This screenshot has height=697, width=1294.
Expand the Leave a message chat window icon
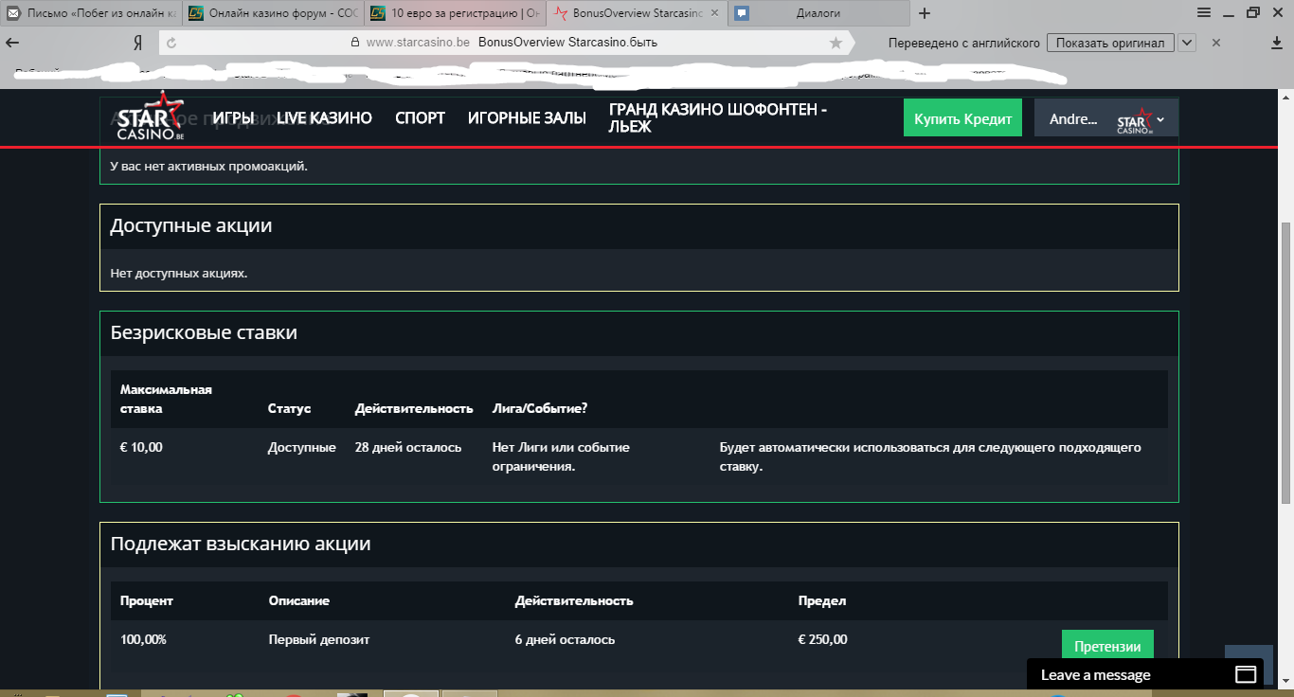(x=1246, y=674)
